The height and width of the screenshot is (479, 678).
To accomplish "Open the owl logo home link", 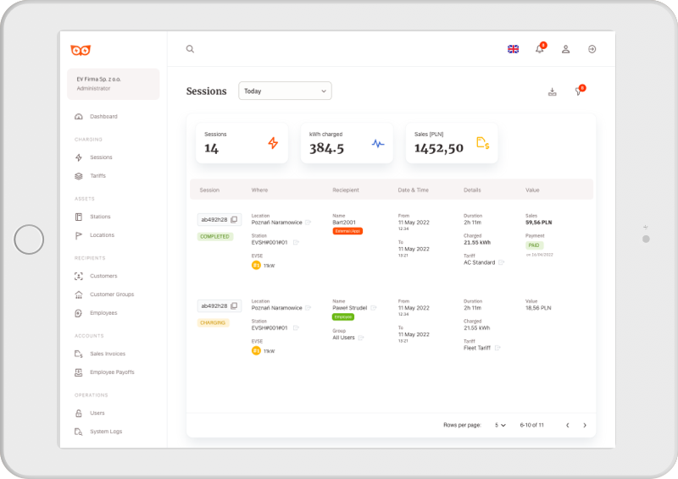I will (x=81, y=50).
